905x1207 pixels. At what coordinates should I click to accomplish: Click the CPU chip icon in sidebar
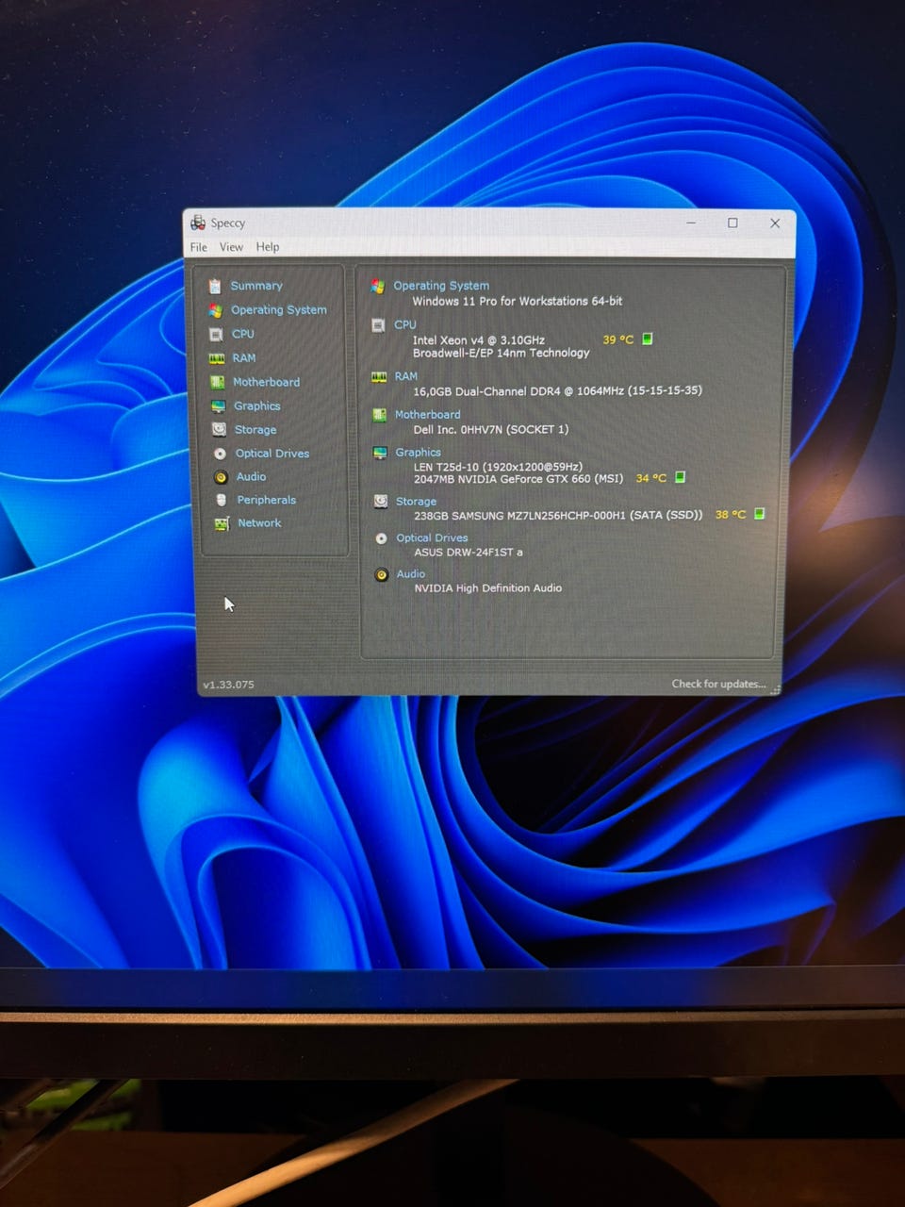(216, 334)
